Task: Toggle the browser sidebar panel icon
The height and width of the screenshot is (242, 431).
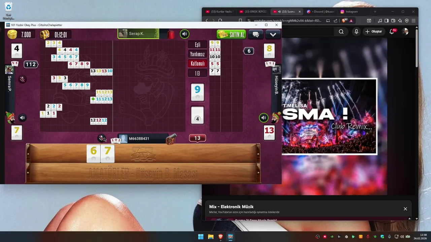Action: (x=387, y=21)
